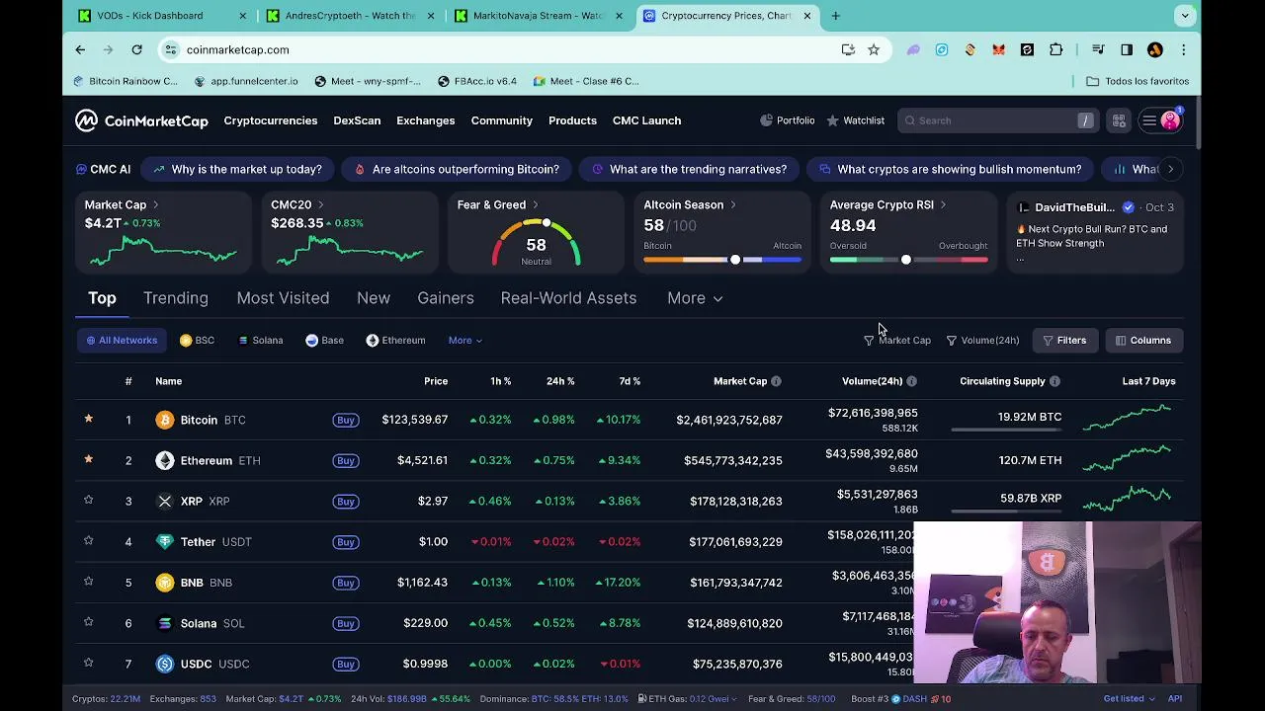Click the XRP coin icon in row 3

165,501
